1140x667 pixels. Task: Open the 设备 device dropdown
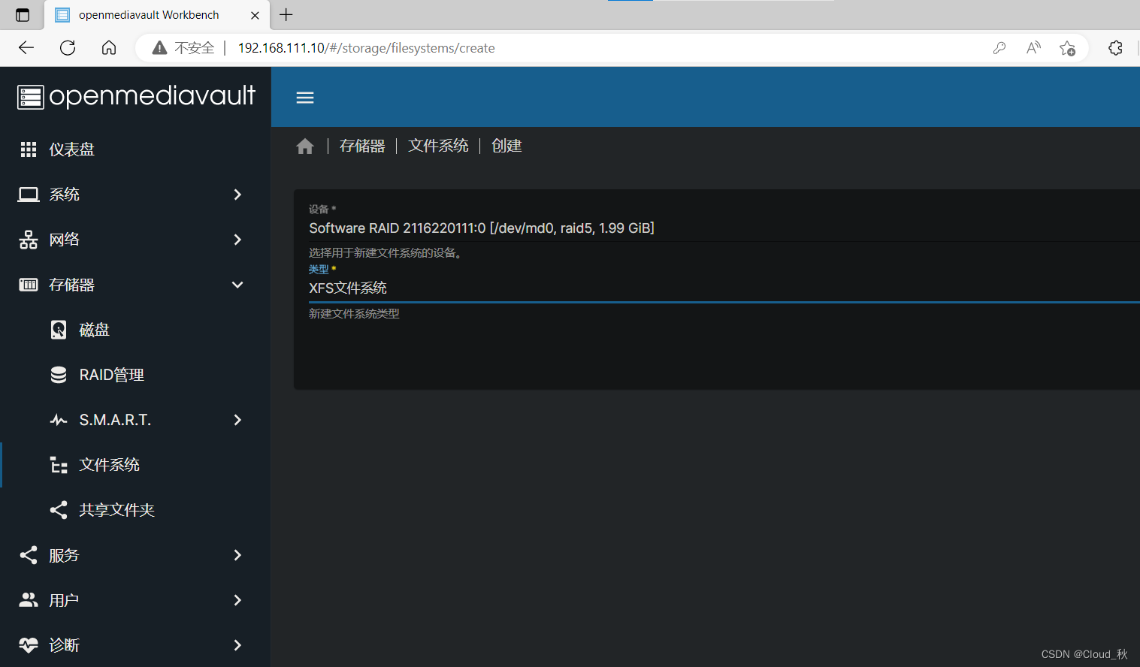[724, 228]
